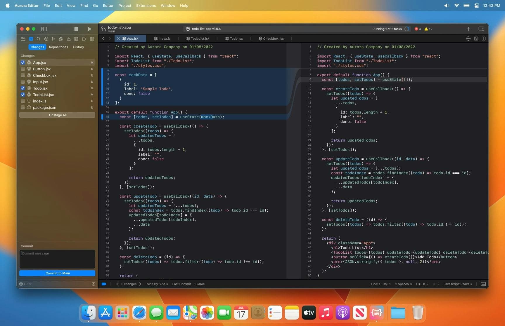The width and height of the screenshot is (505, 326).
Task: Toggle the left navigator sidebar
Action: click(x=44, y=29)
